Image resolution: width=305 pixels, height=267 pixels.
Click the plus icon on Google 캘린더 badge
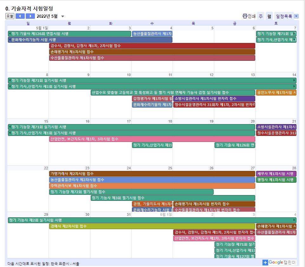(x=265, y=263)
